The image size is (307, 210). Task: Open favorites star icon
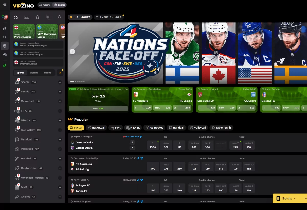pos(37,17)
